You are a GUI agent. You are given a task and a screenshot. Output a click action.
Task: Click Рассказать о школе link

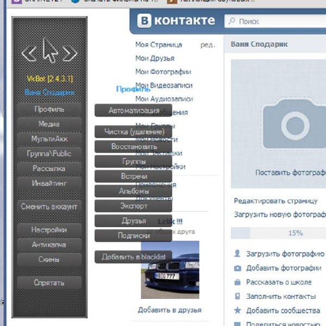coord(279,282)
